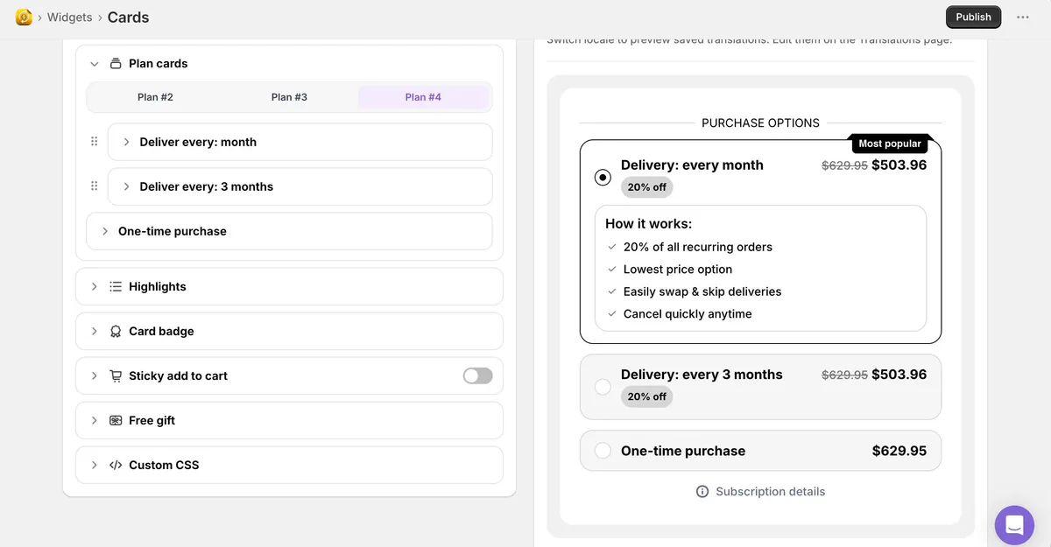Click 20% off badge under every month
This screenshot has height=547, width=1051.
[647, 187]
